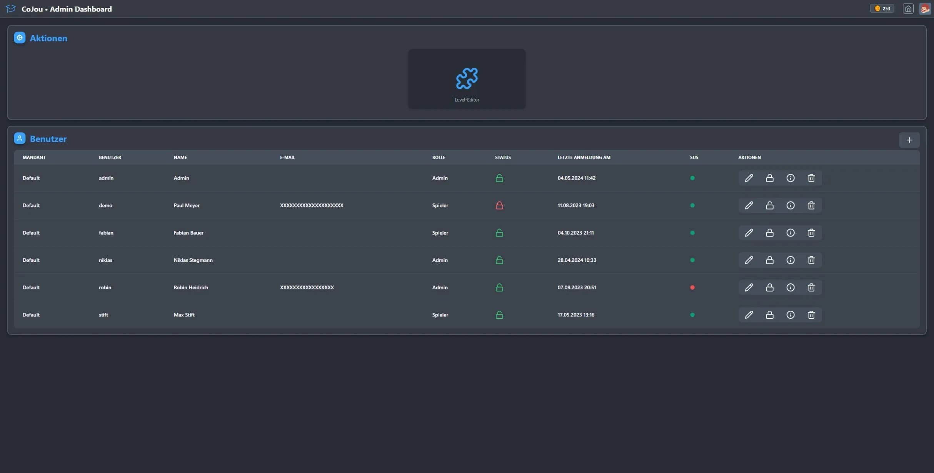Lock the stift account
This screenshot has height=473, width=934.
pyautogui.click(x=769, y=315)
